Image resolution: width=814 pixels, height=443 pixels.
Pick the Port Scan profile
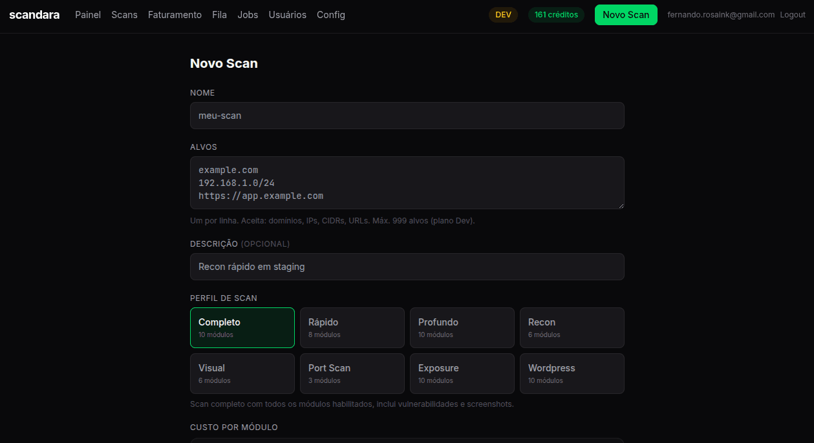click(352, 373)
